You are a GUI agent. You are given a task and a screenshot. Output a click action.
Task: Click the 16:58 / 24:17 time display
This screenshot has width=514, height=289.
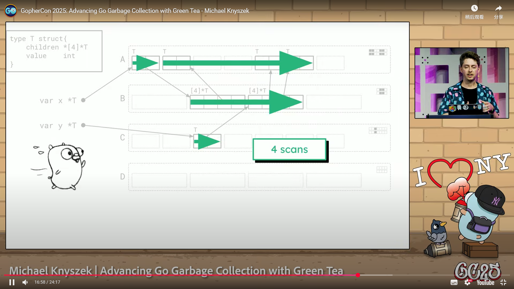click(47, 282)
